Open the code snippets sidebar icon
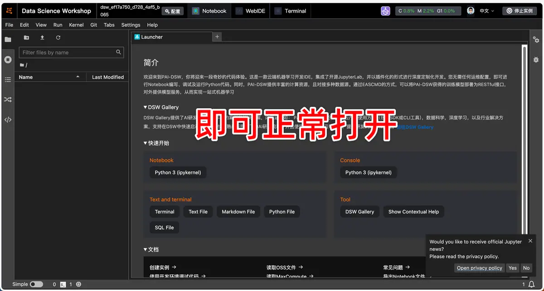The width and height of the screenshot is (544, 291). coord(8,120)
